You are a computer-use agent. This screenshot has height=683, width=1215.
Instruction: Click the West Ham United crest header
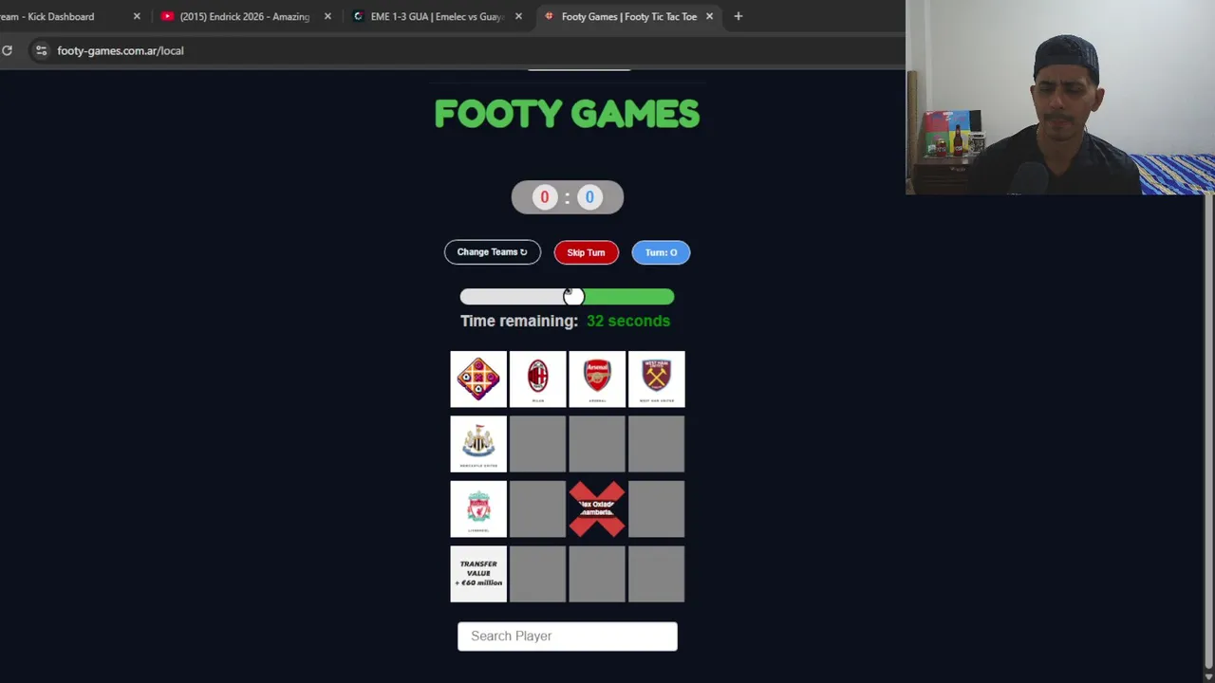656,378
